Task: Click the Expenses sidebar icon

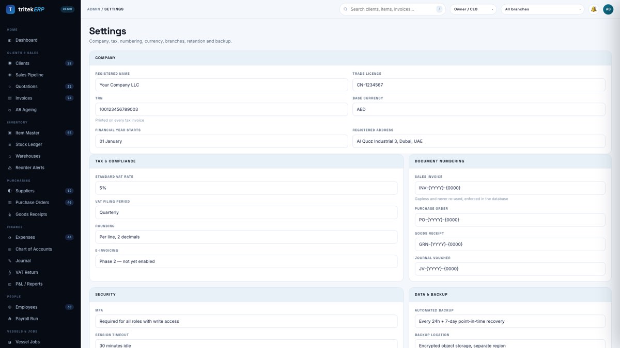Action: click(10, 237)
